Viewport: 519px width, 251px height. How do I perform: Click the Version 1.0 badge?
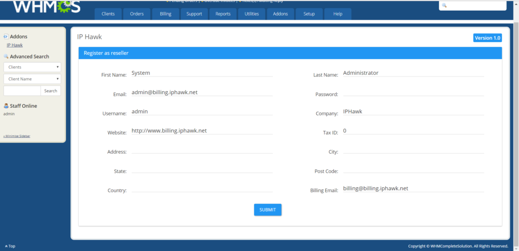488,38
